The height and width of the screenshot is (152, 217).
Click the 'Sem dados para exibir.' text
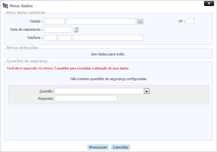point(108,54)
